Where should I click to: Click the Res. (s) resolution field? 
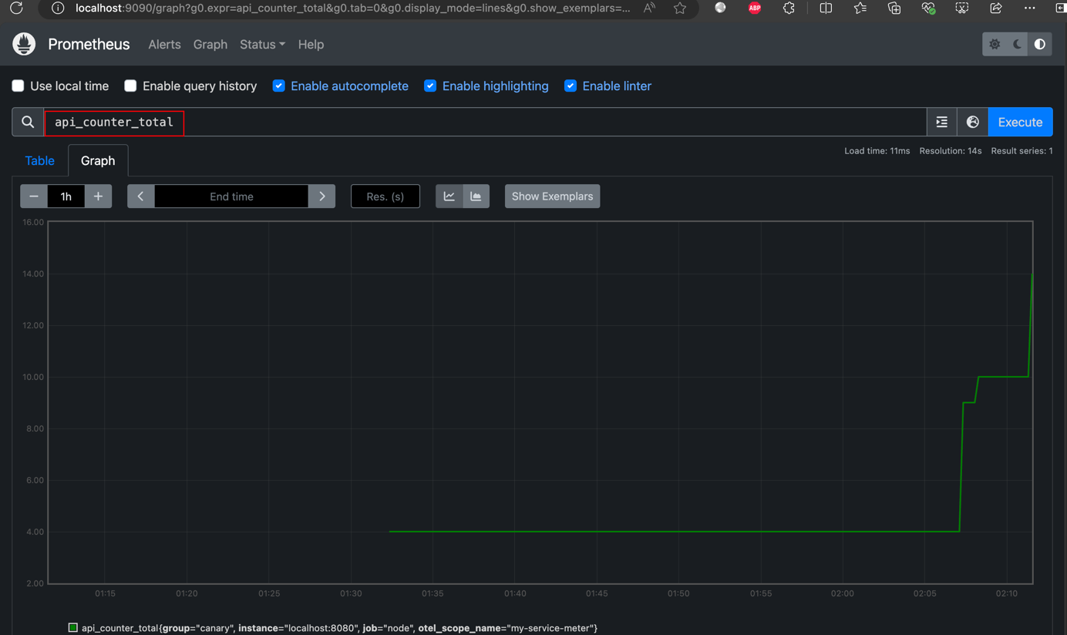(x=385, y=197)
